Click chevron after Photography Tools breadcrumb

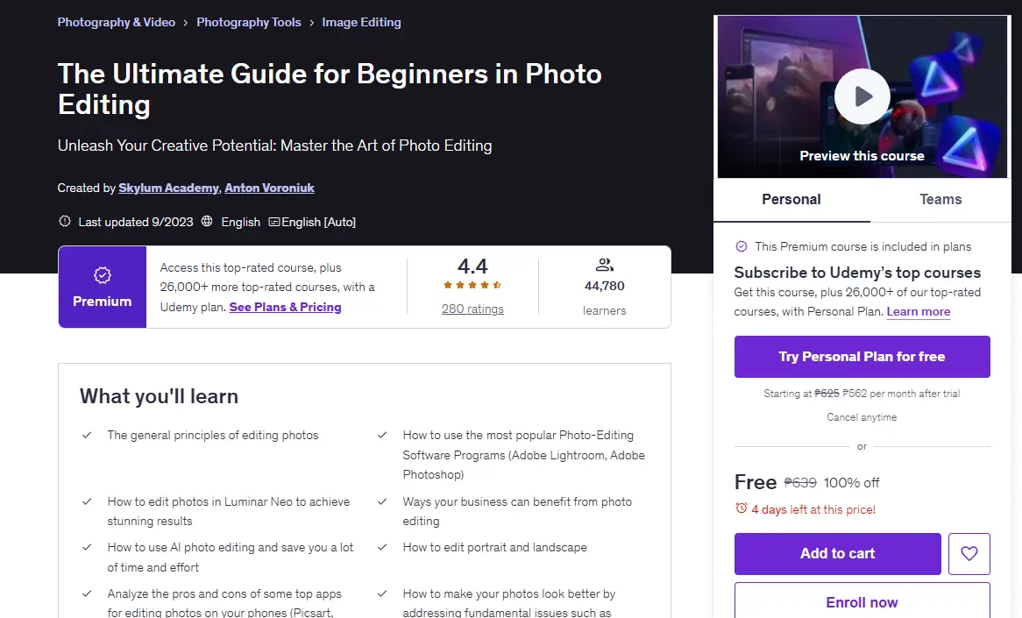[x=311, y=23]
